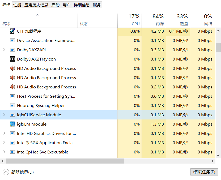Click the 0% CPU value of DolbyDAX2TrayIcon
Screen dimensions: 221x180
(137, 59)
